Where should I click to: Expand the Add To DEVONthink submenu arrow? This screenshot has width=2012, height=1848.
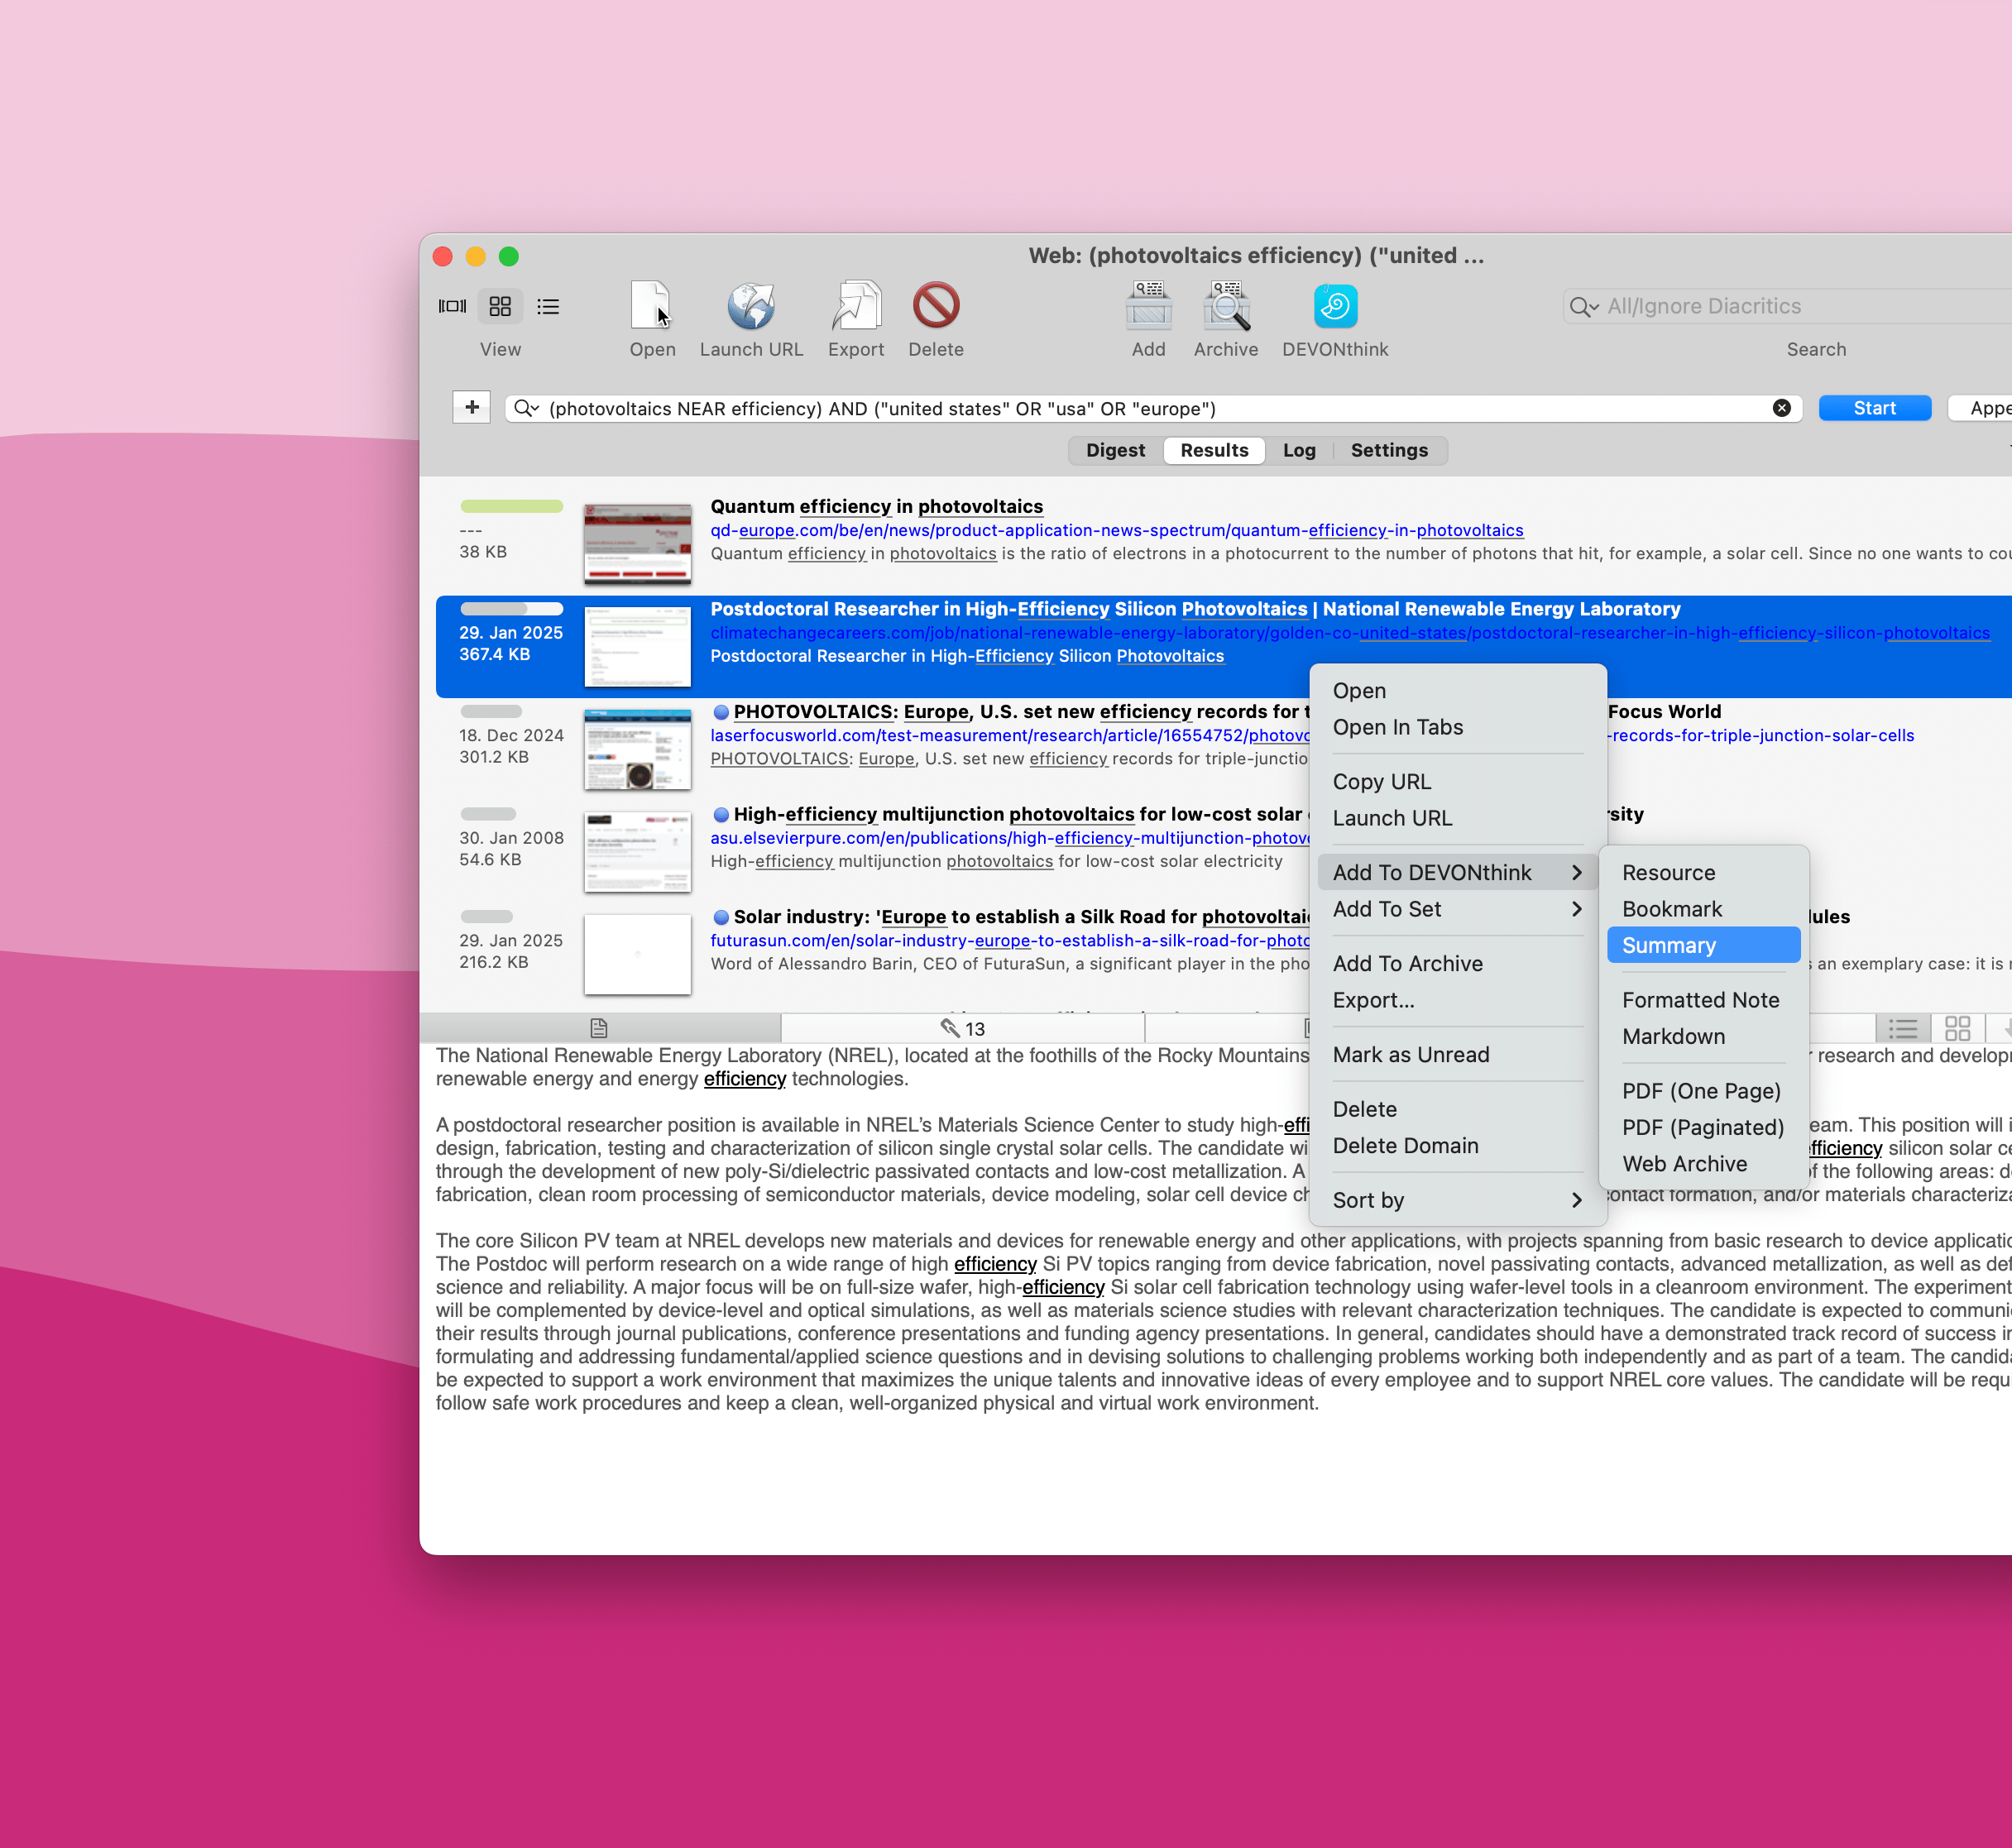(x=1577, y=873)
